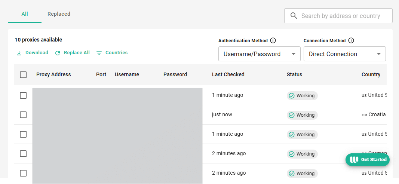399x184 pixels.
Task: Click Authentication Method info icon
Action: (x=273, y=41)
